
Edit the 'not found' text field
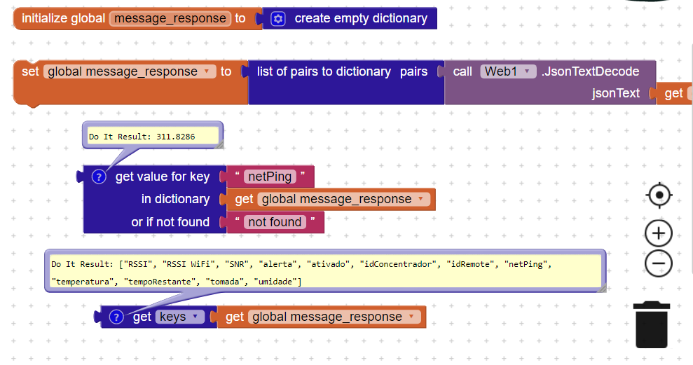[x=275, y=222]
